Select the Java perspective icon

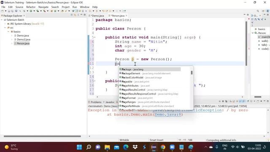pyautogui.click(x=268, y=11)
